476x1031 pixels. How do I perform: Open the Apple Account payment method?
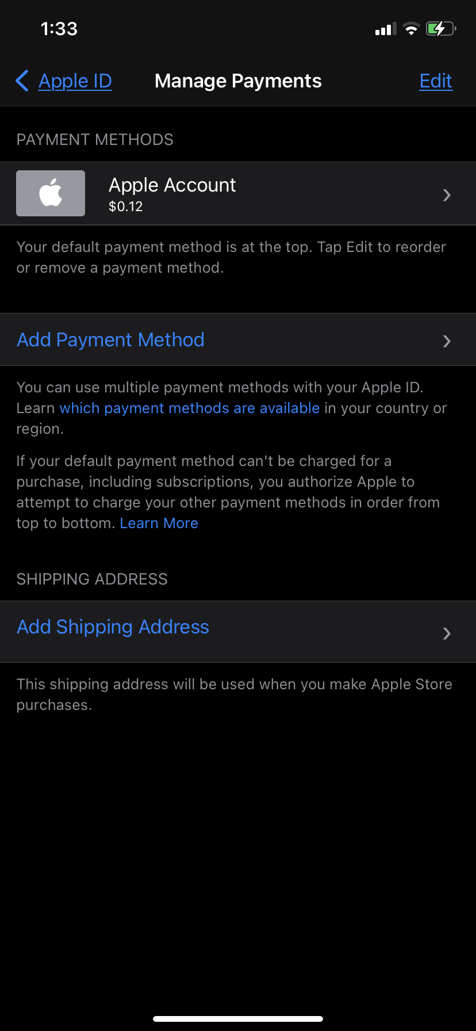pos(238,193)
